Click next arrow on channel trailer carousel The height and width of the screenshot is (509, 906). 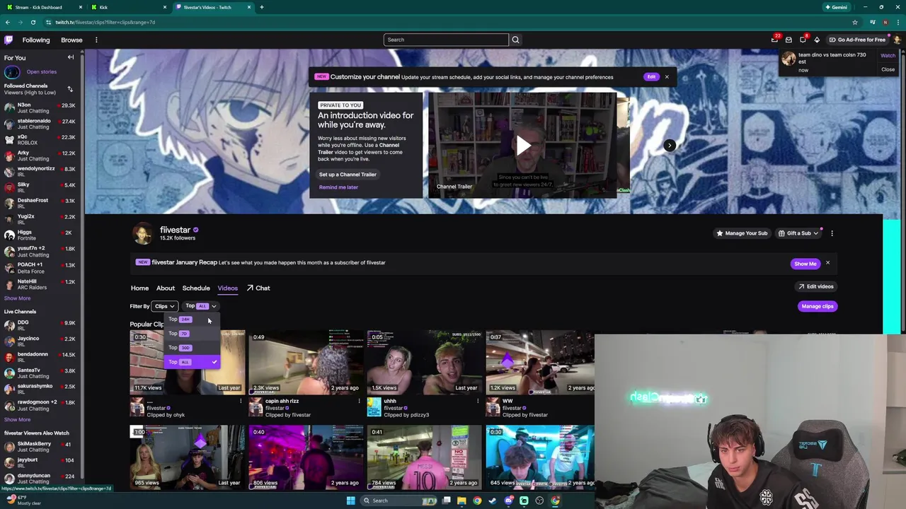(x=670, y=146)
